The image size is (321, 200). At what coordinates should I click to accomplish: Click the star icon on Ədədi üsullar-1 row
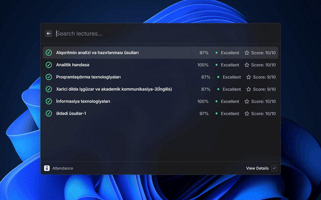click(x=246, y=113)
